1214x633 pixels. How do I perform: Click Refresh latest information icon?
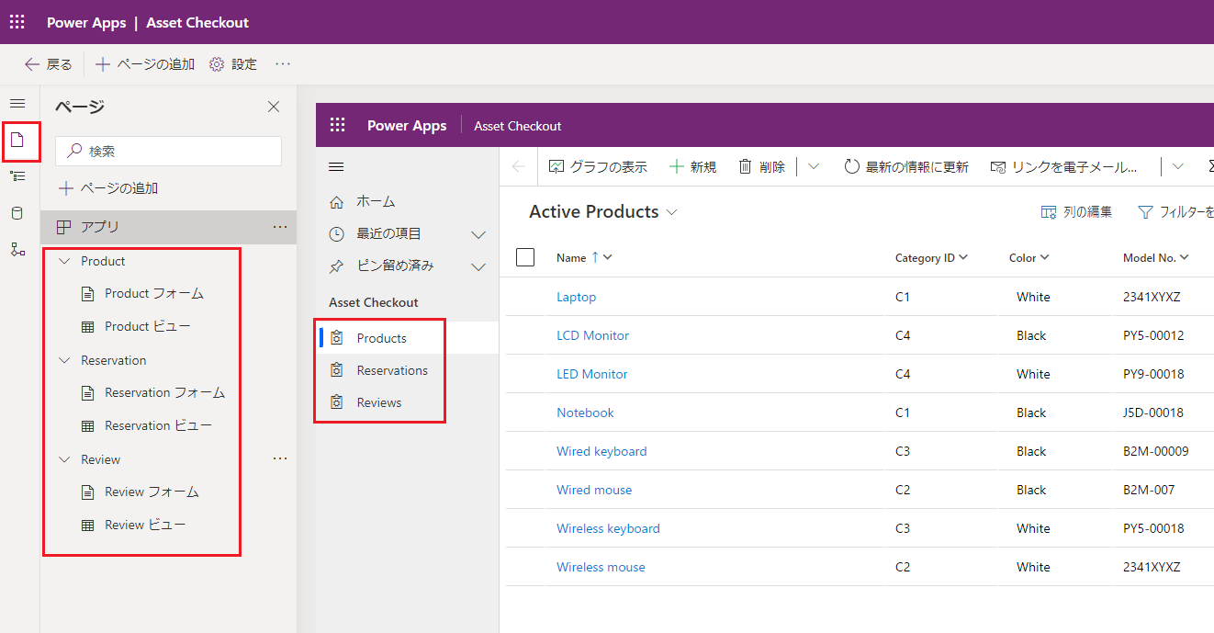(x=851, y=166)
